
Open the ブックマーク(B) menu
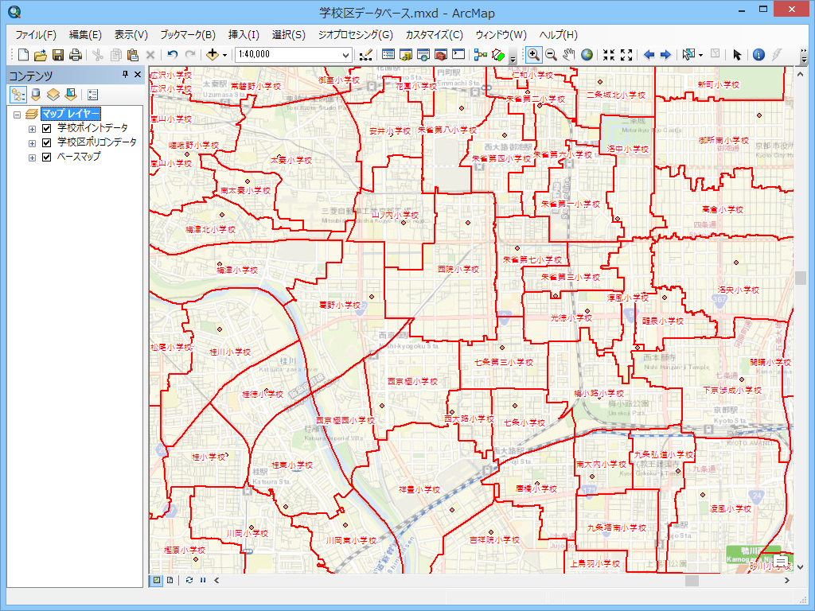tap(188, 35)
